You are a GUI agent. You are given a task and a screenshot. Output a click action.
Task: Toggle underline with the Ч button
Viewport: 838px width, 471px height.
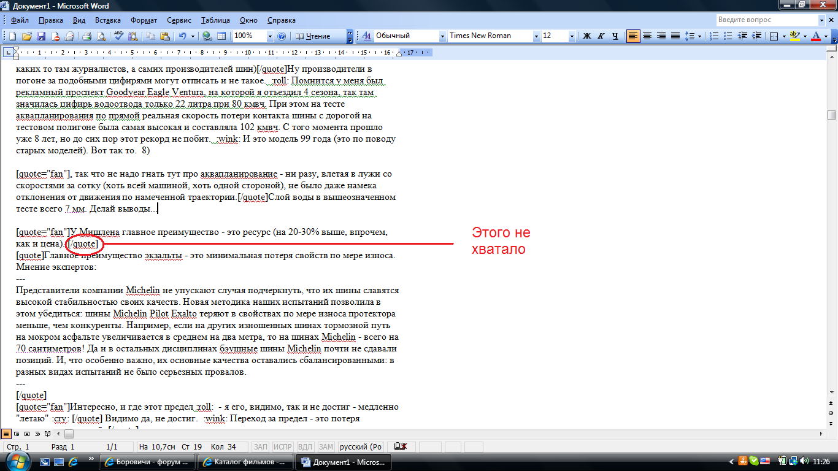(615, 36)
